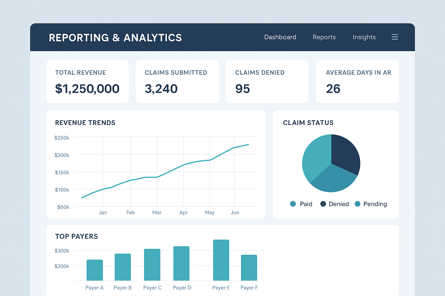
Task: Click the Claim Status panel title
Action: (x=308, y=123)
